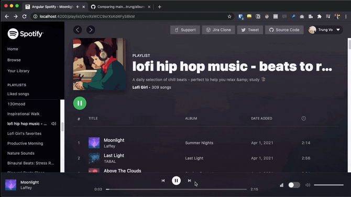Image resolution: width=351 pixels, height=197 pixels.
Task: Click the forward chevron in the app header
Action: click(91, 30)
